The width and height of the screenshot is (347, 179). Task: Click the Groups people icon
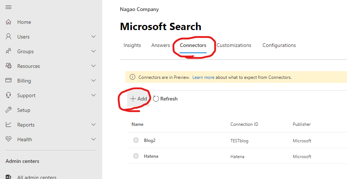(x=8, y=51)
